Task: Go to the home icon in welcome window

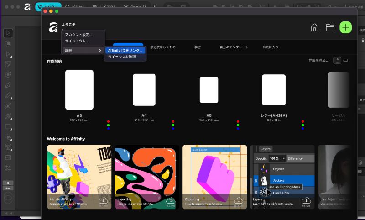Action: tap(314, 27)
